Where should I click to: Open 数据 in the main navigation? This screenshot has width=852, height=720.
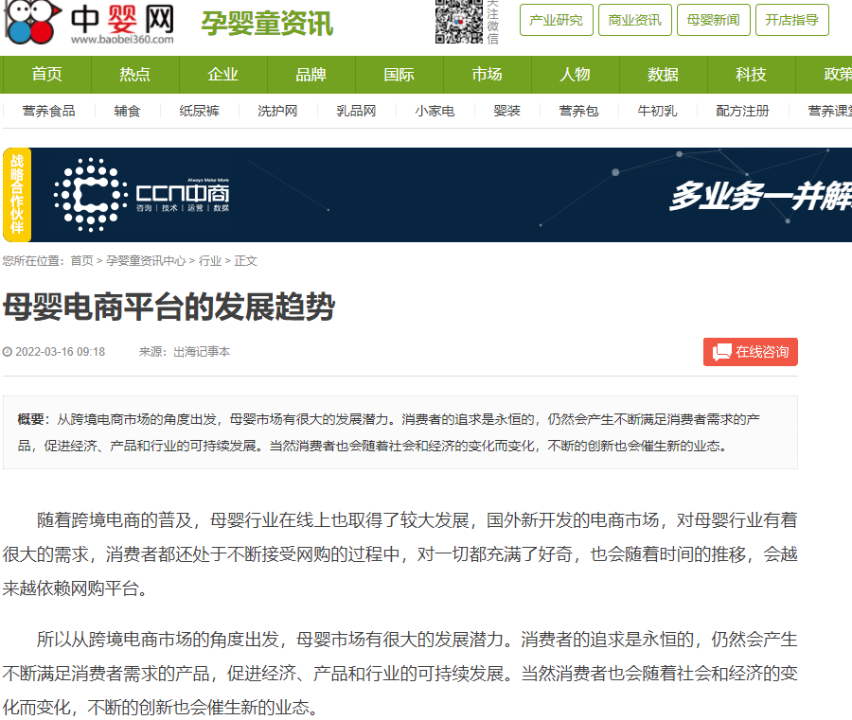tap(663, 75)
